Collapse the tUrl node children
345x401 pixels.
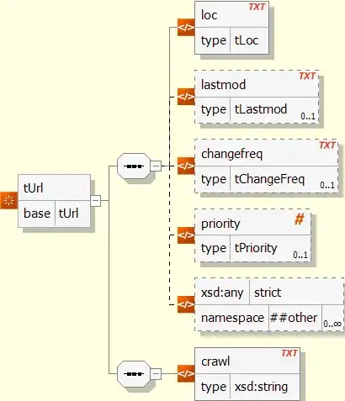(95, 201)
